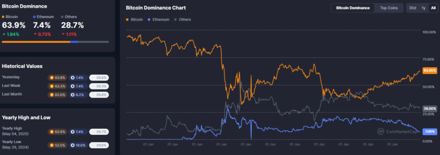Click the Bitcoin 63.9% dominance value
Screen dimensions: 440x155
click(x=14, y=25)
